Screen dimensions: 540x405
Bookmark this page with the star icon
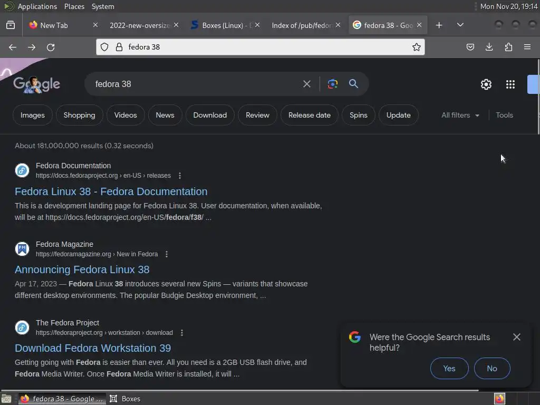[x=417, y=47]
